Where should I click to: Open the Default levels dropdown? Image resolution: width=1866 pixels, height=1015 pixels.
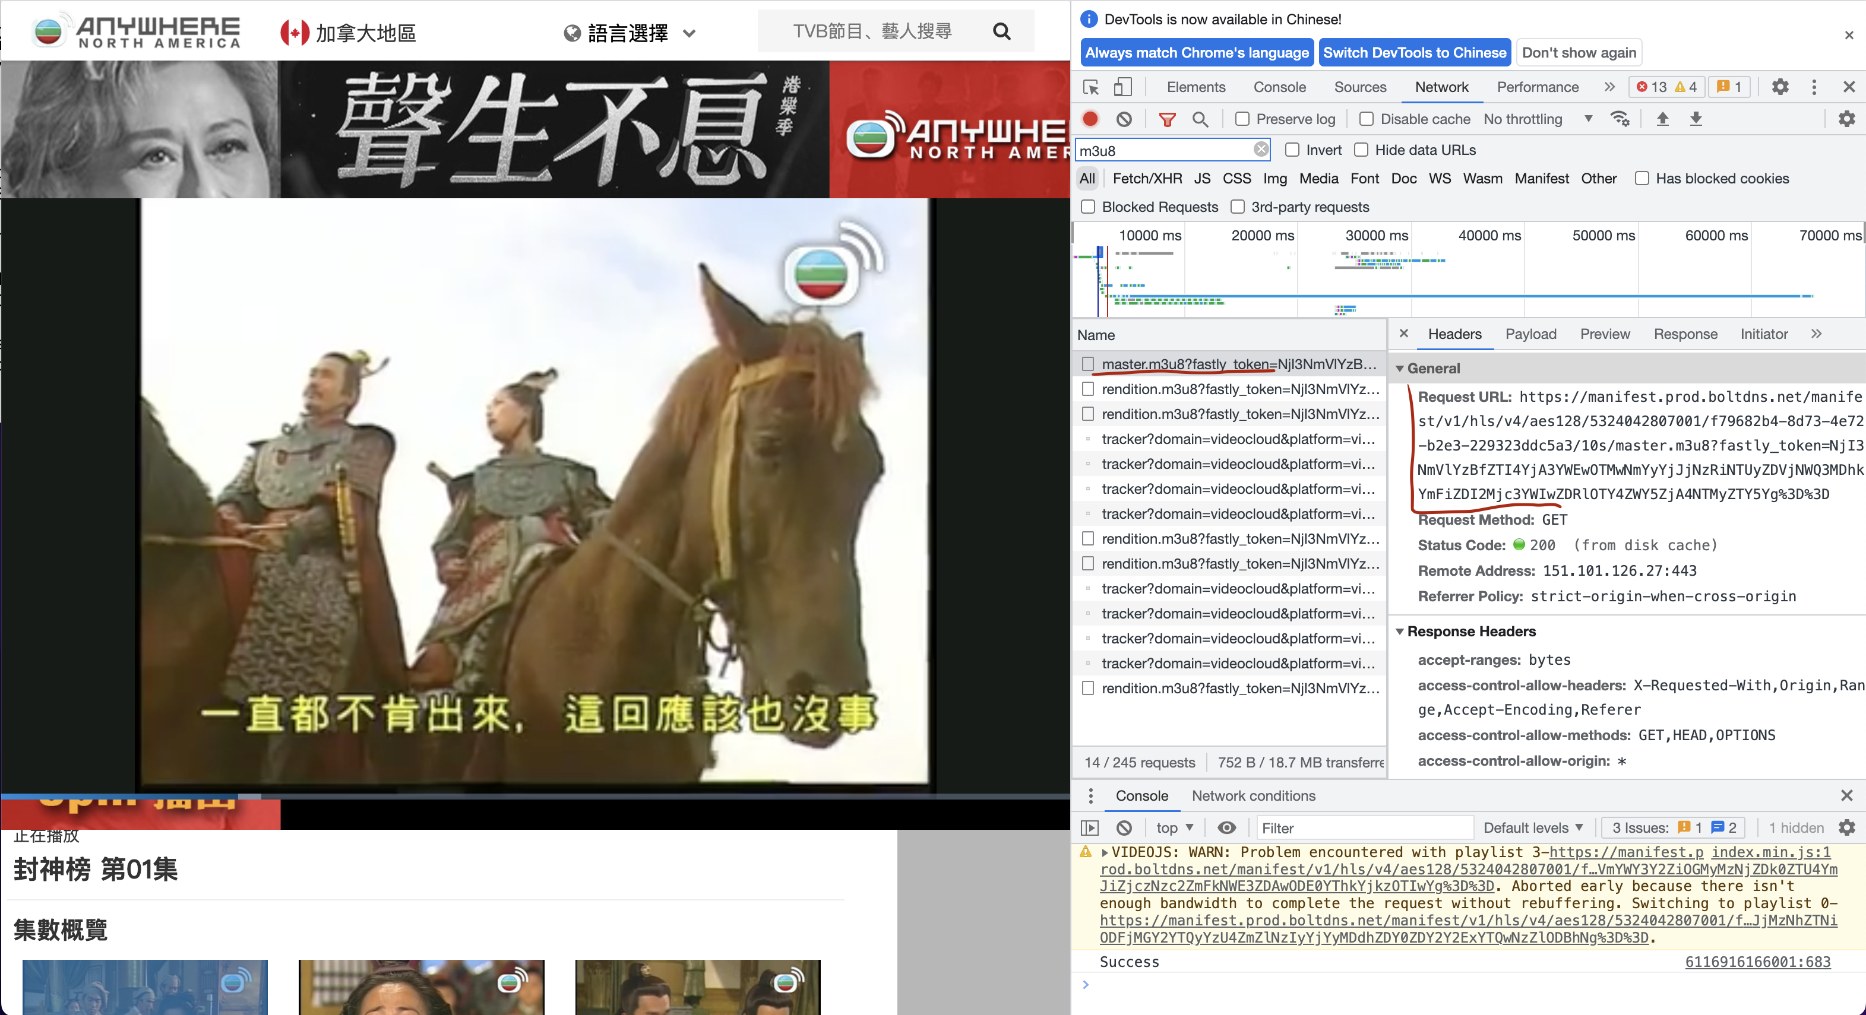pyautogui.click(x=1532, y=827)
